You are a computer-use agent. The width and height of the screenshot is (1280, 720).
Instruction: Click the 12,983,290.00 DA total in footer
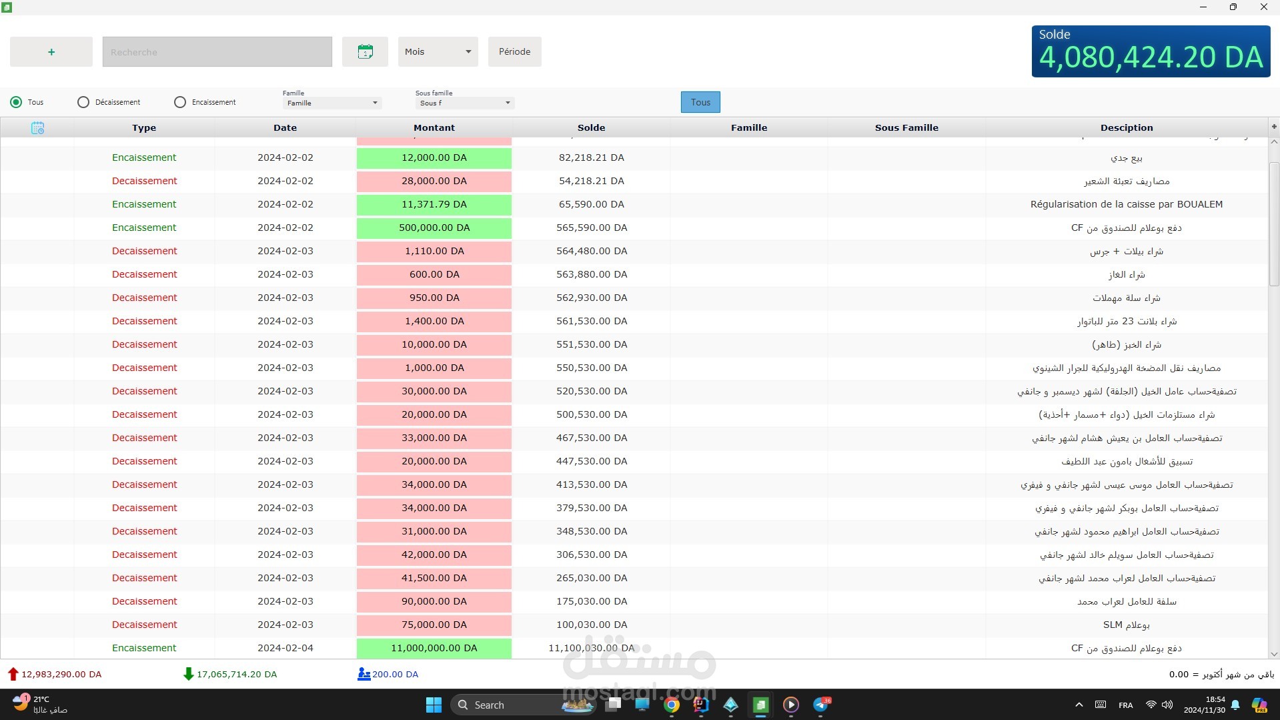[61, 675]
